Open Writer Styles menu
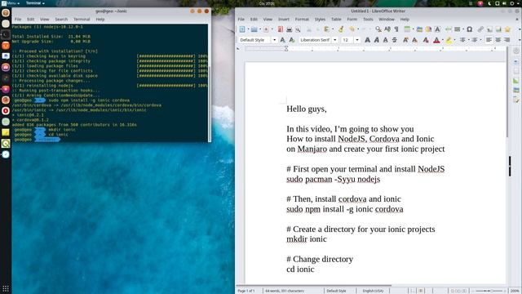The height and width of the screenshot is (294, 522). pos(320,20)
